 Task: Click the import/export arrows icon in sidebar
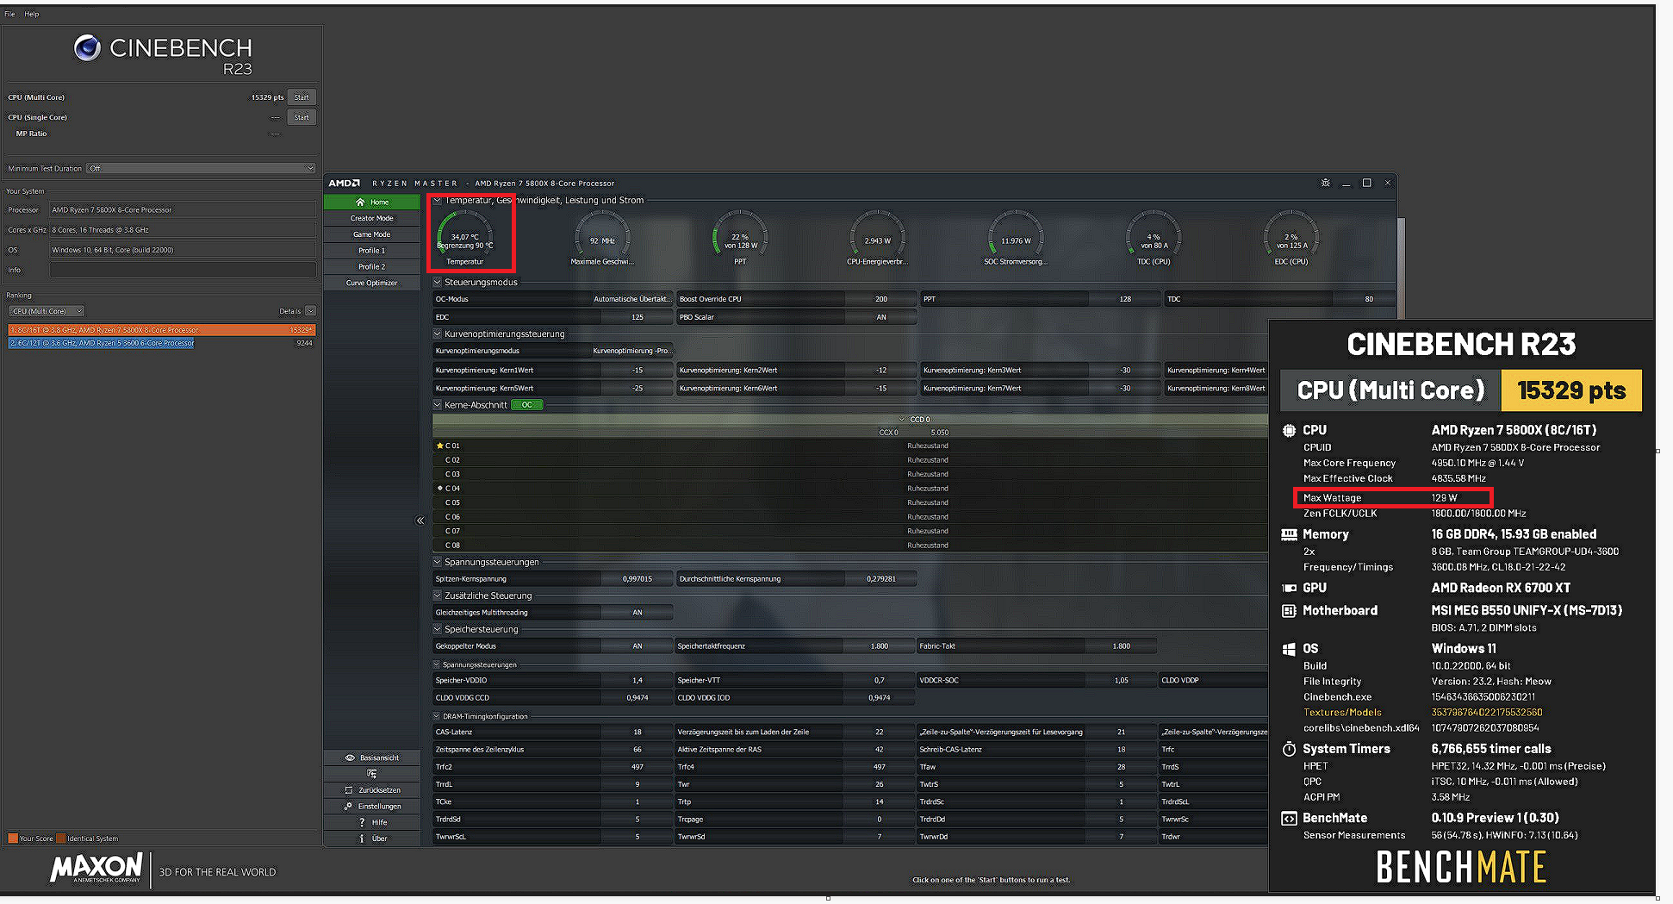372,774
